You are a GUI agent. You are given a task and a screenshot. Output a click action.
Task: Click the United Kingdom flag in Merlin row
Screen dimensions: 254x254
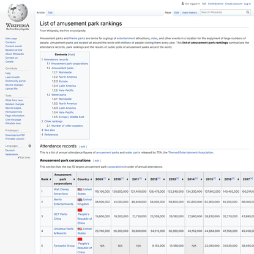point(80,200)
